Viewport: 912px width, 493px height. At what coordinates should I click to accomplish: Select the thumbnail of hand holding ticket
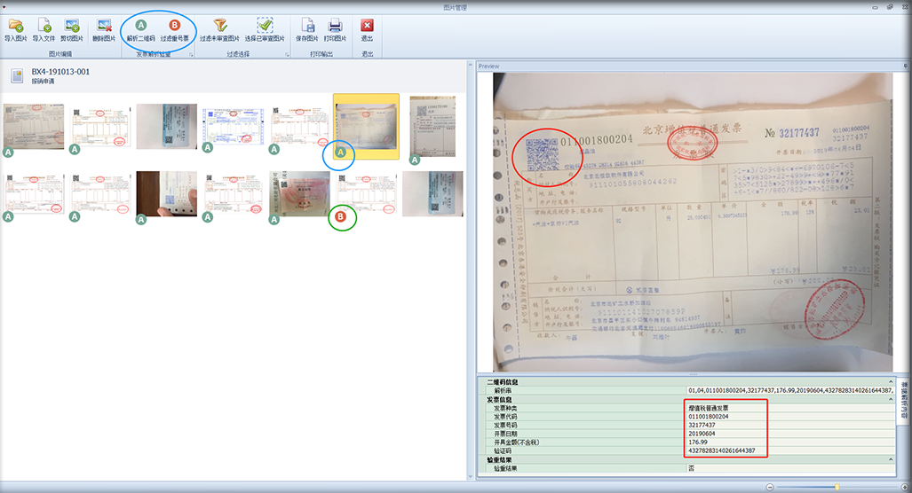click(166, 193)
